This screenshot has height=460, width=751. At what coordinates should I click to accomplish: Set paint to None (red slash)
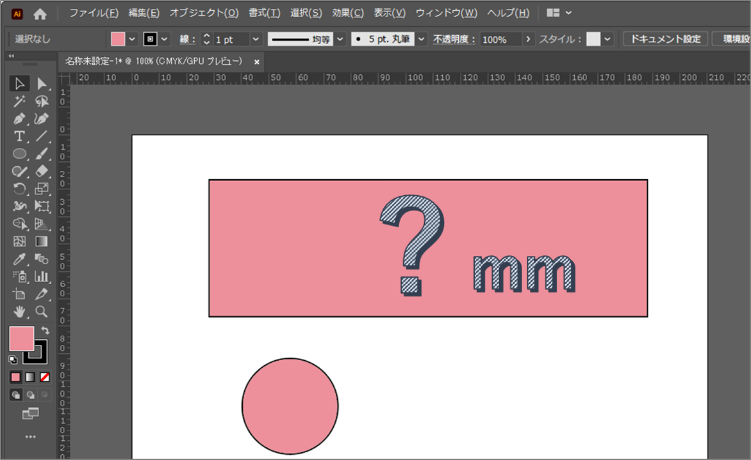45,377
